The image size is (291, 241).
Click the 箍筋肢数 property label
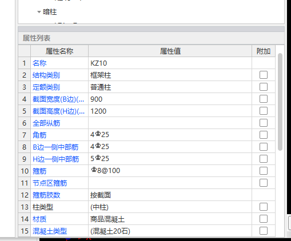(x=46, y=195)
